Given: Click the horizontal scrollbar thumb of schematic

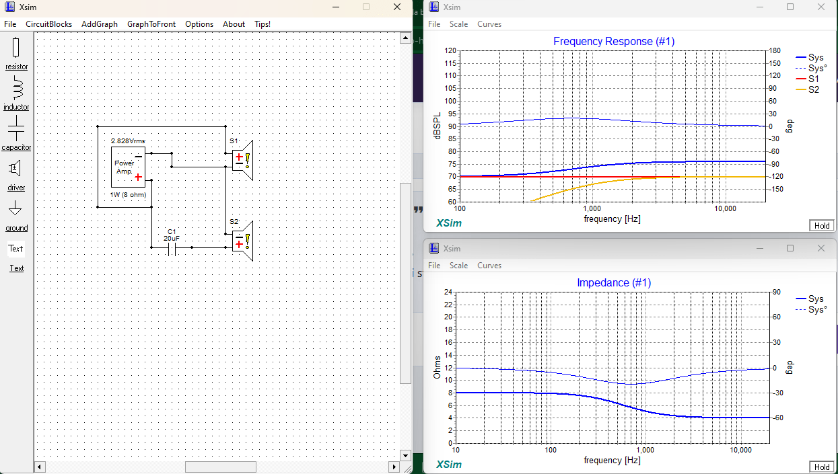Looking at the screenshot, I should point(221,467).
